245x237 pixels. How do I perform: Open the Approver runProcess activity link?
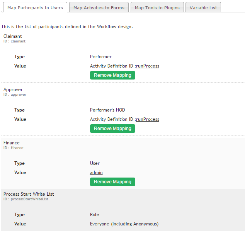pos(148,119)
